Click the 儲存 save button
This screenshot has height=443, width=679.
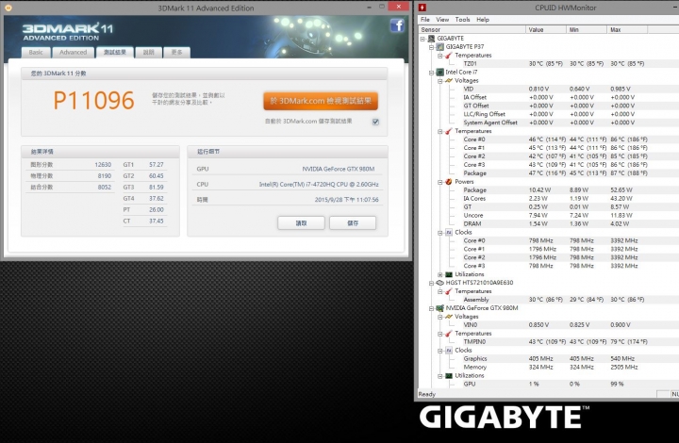353,223
